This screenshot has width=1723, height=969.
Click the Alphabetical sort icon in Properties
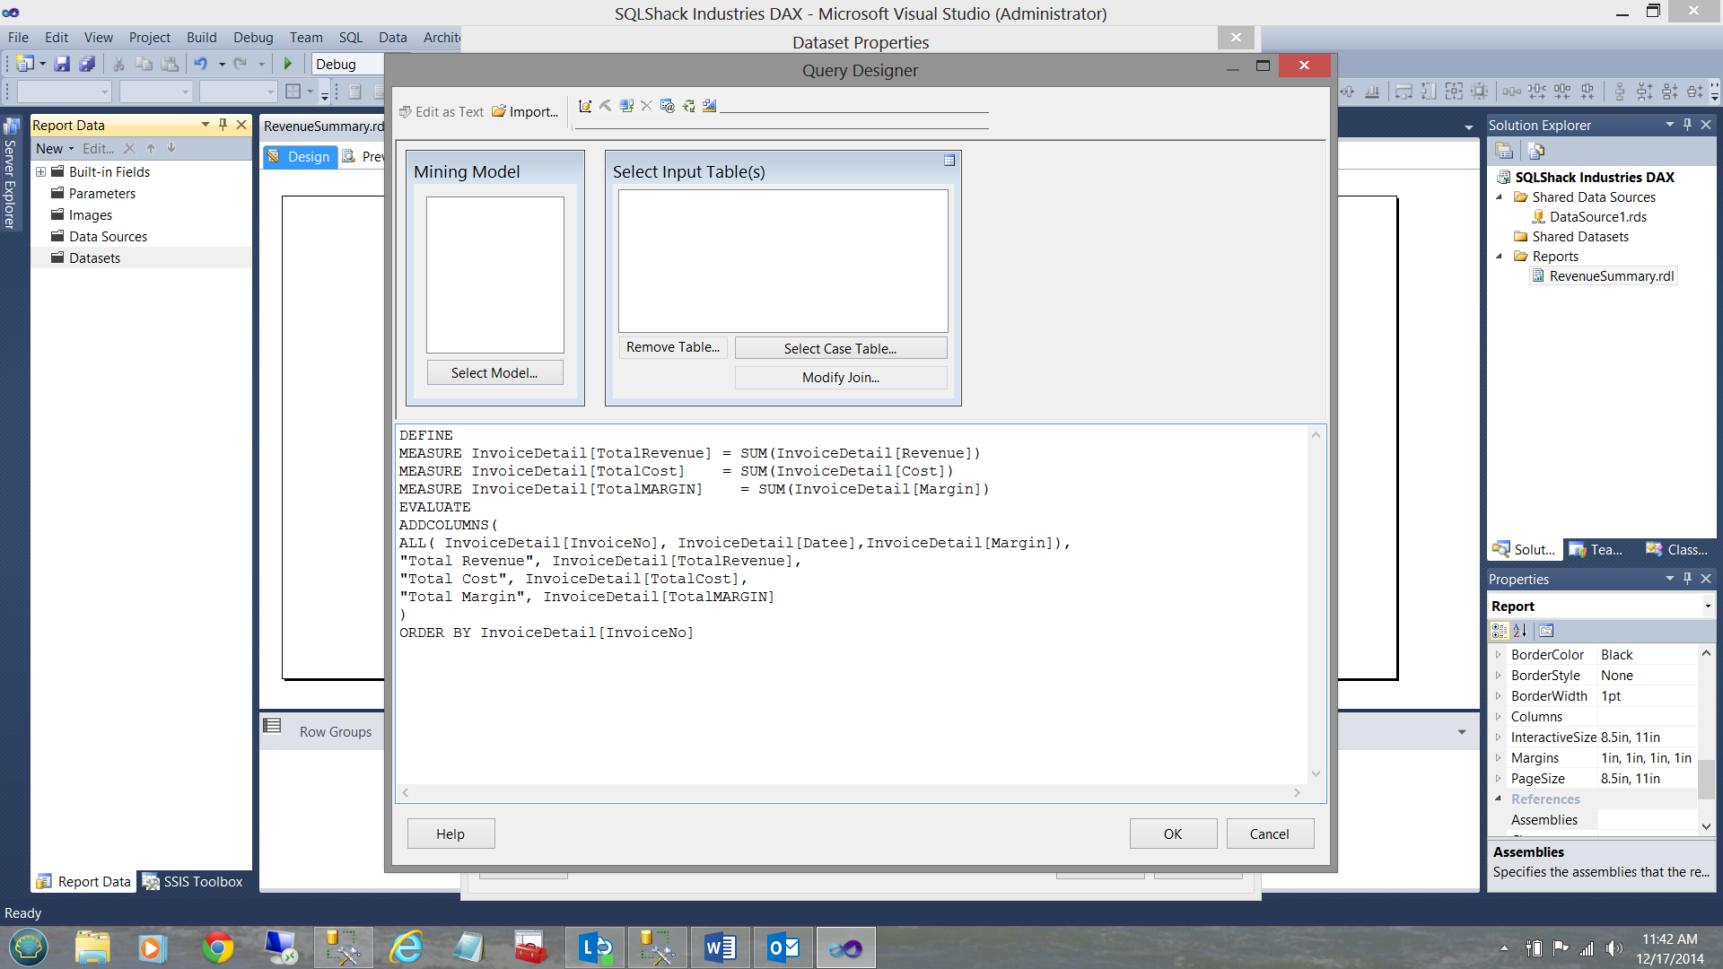1519,631
